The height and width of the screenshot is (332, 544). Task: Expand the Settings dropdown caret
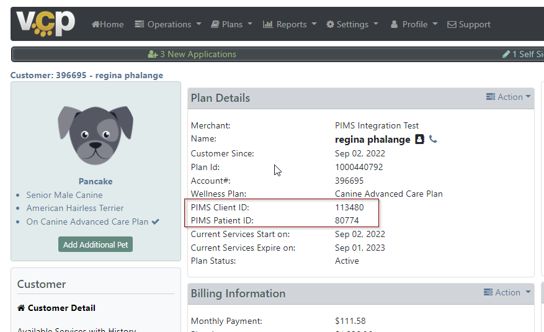click(x=376, y=24)
